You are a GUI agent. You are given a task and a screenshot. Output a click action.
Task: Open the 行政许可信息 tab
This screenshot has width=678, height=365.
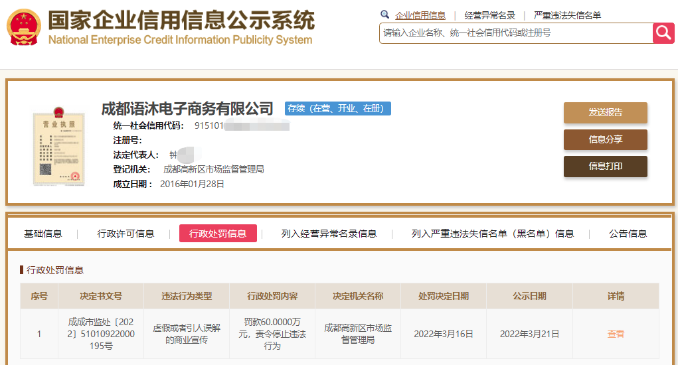coord(126,234)
